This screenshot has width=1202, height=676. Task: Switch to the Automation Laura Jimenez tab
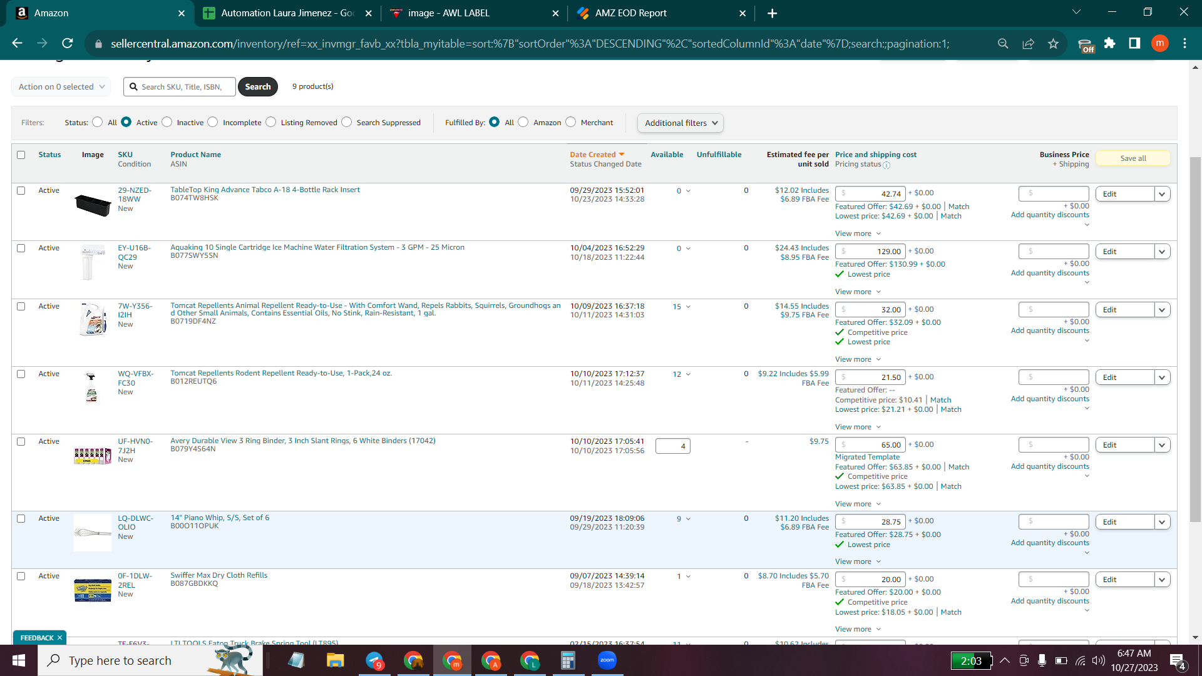287,13
